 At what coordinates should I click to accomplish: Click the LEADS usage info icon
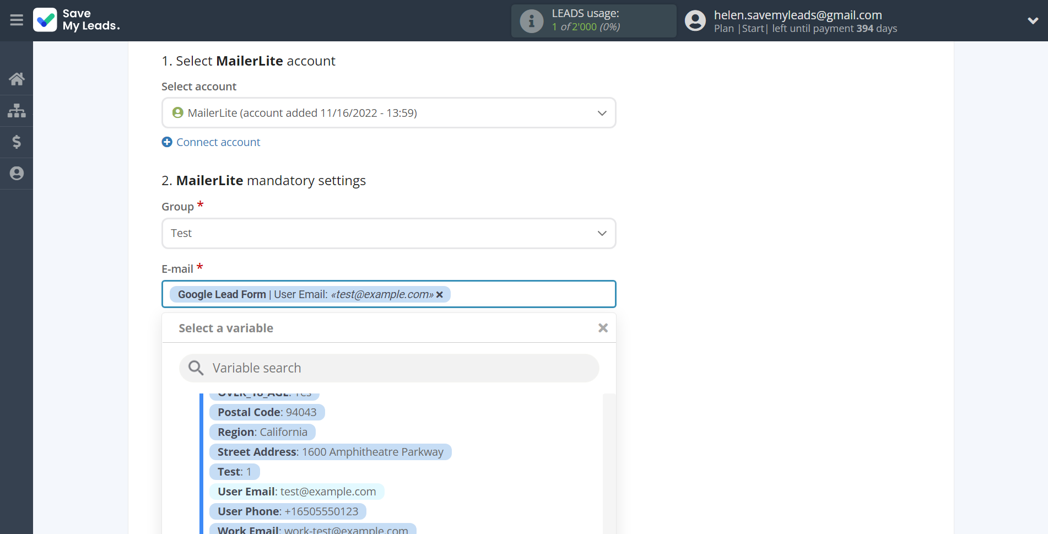(531, 21)
